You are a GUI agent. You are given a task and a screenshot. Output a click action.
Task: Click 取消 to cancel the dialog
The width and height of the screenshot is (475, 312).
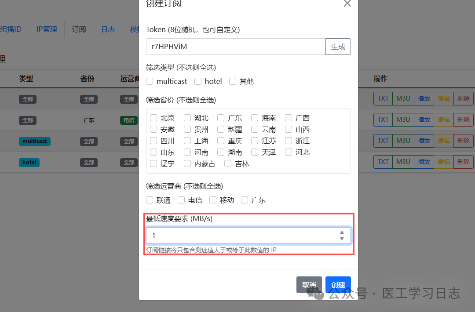tap(309, 284)
